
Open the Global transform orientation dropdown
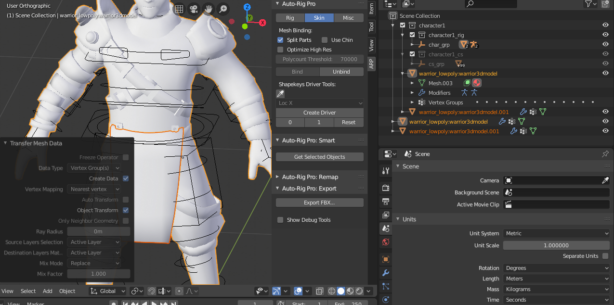coord(108,291)
